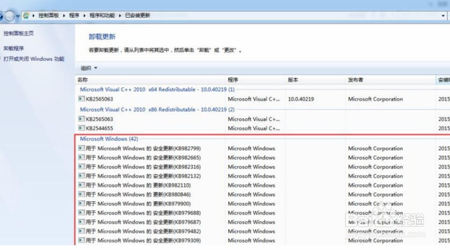
Task: Select 安全更新(KB982799) entry text
Action: 143,149
